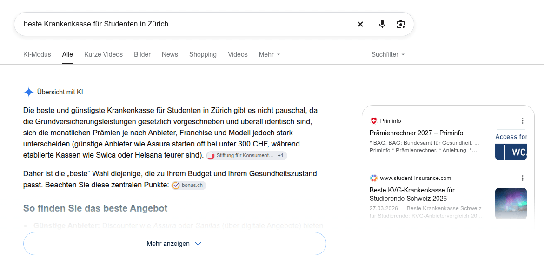Open the Suchfilter dropdown
The width and height of the screenshot is (544, 265).
point(388,54)
